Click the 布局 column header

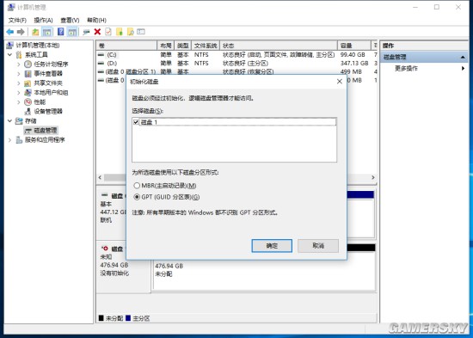(x=166, y=46)
